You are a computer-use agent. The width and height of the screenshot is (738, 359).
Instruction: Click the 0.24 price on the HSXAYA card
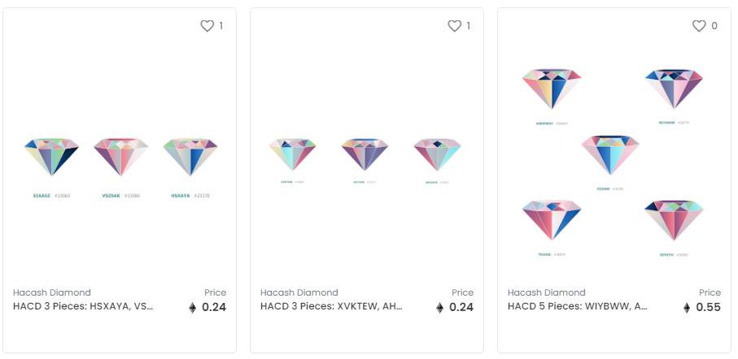[214, 308]
